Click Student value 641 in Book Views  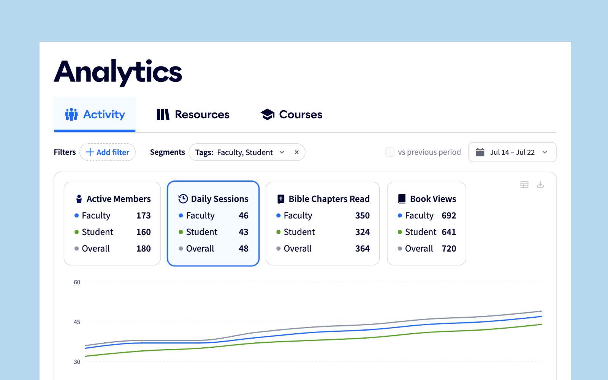(449, 232)
